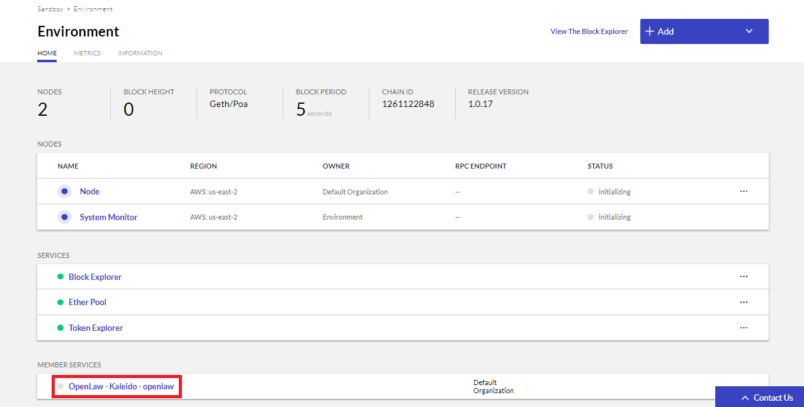Click the initializing status of System Monitor row
The height and width of the screenshot is (407, 804).
coord(614,217)
